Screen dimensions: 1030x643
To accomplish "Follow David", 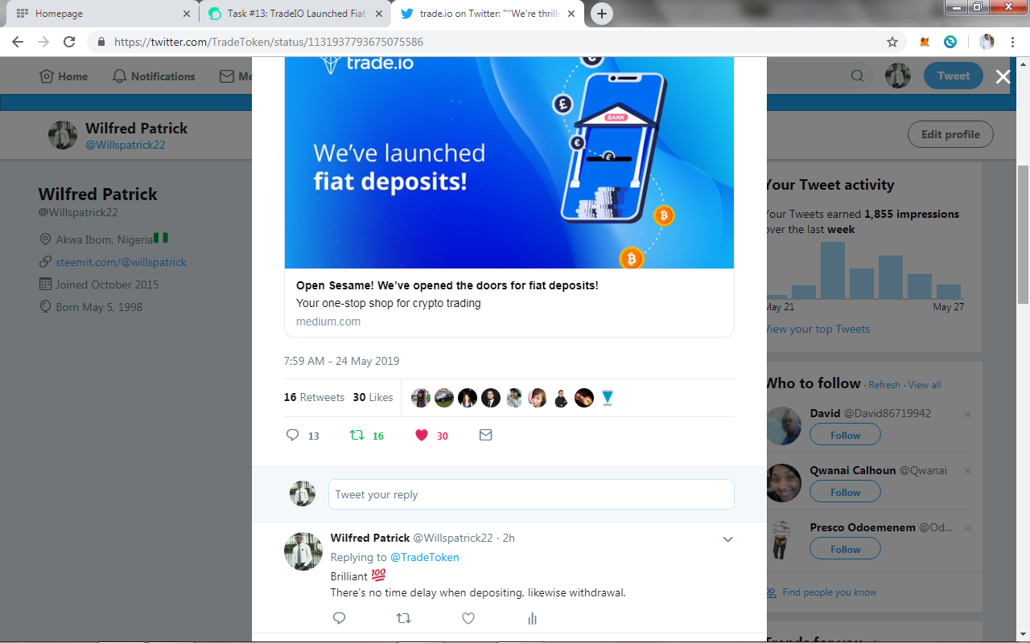I will point(845,435).
